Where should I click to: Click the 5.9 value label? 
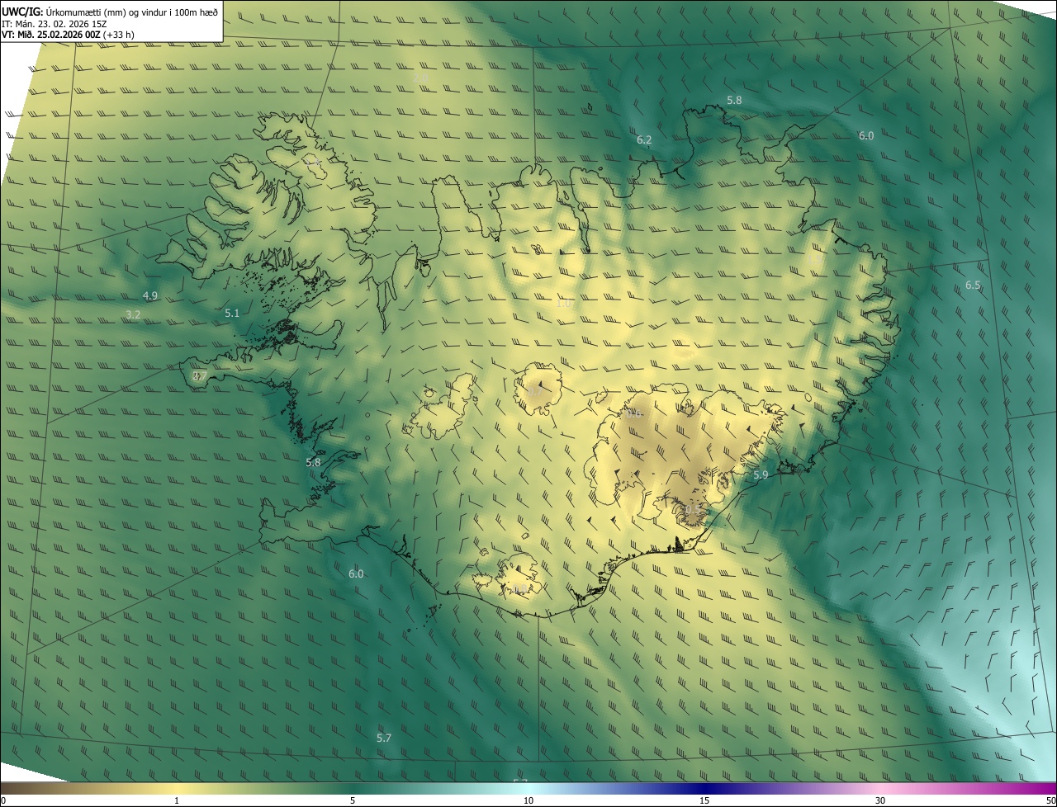click(761, 474)
